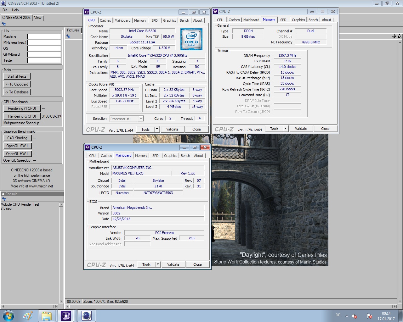Open the Processor selection dropdown
The width and height of the screenshot is (403, 322).
(x=141, y=119)
